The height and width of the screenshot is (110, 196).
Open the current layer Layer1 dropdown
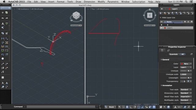coord(176,9)
